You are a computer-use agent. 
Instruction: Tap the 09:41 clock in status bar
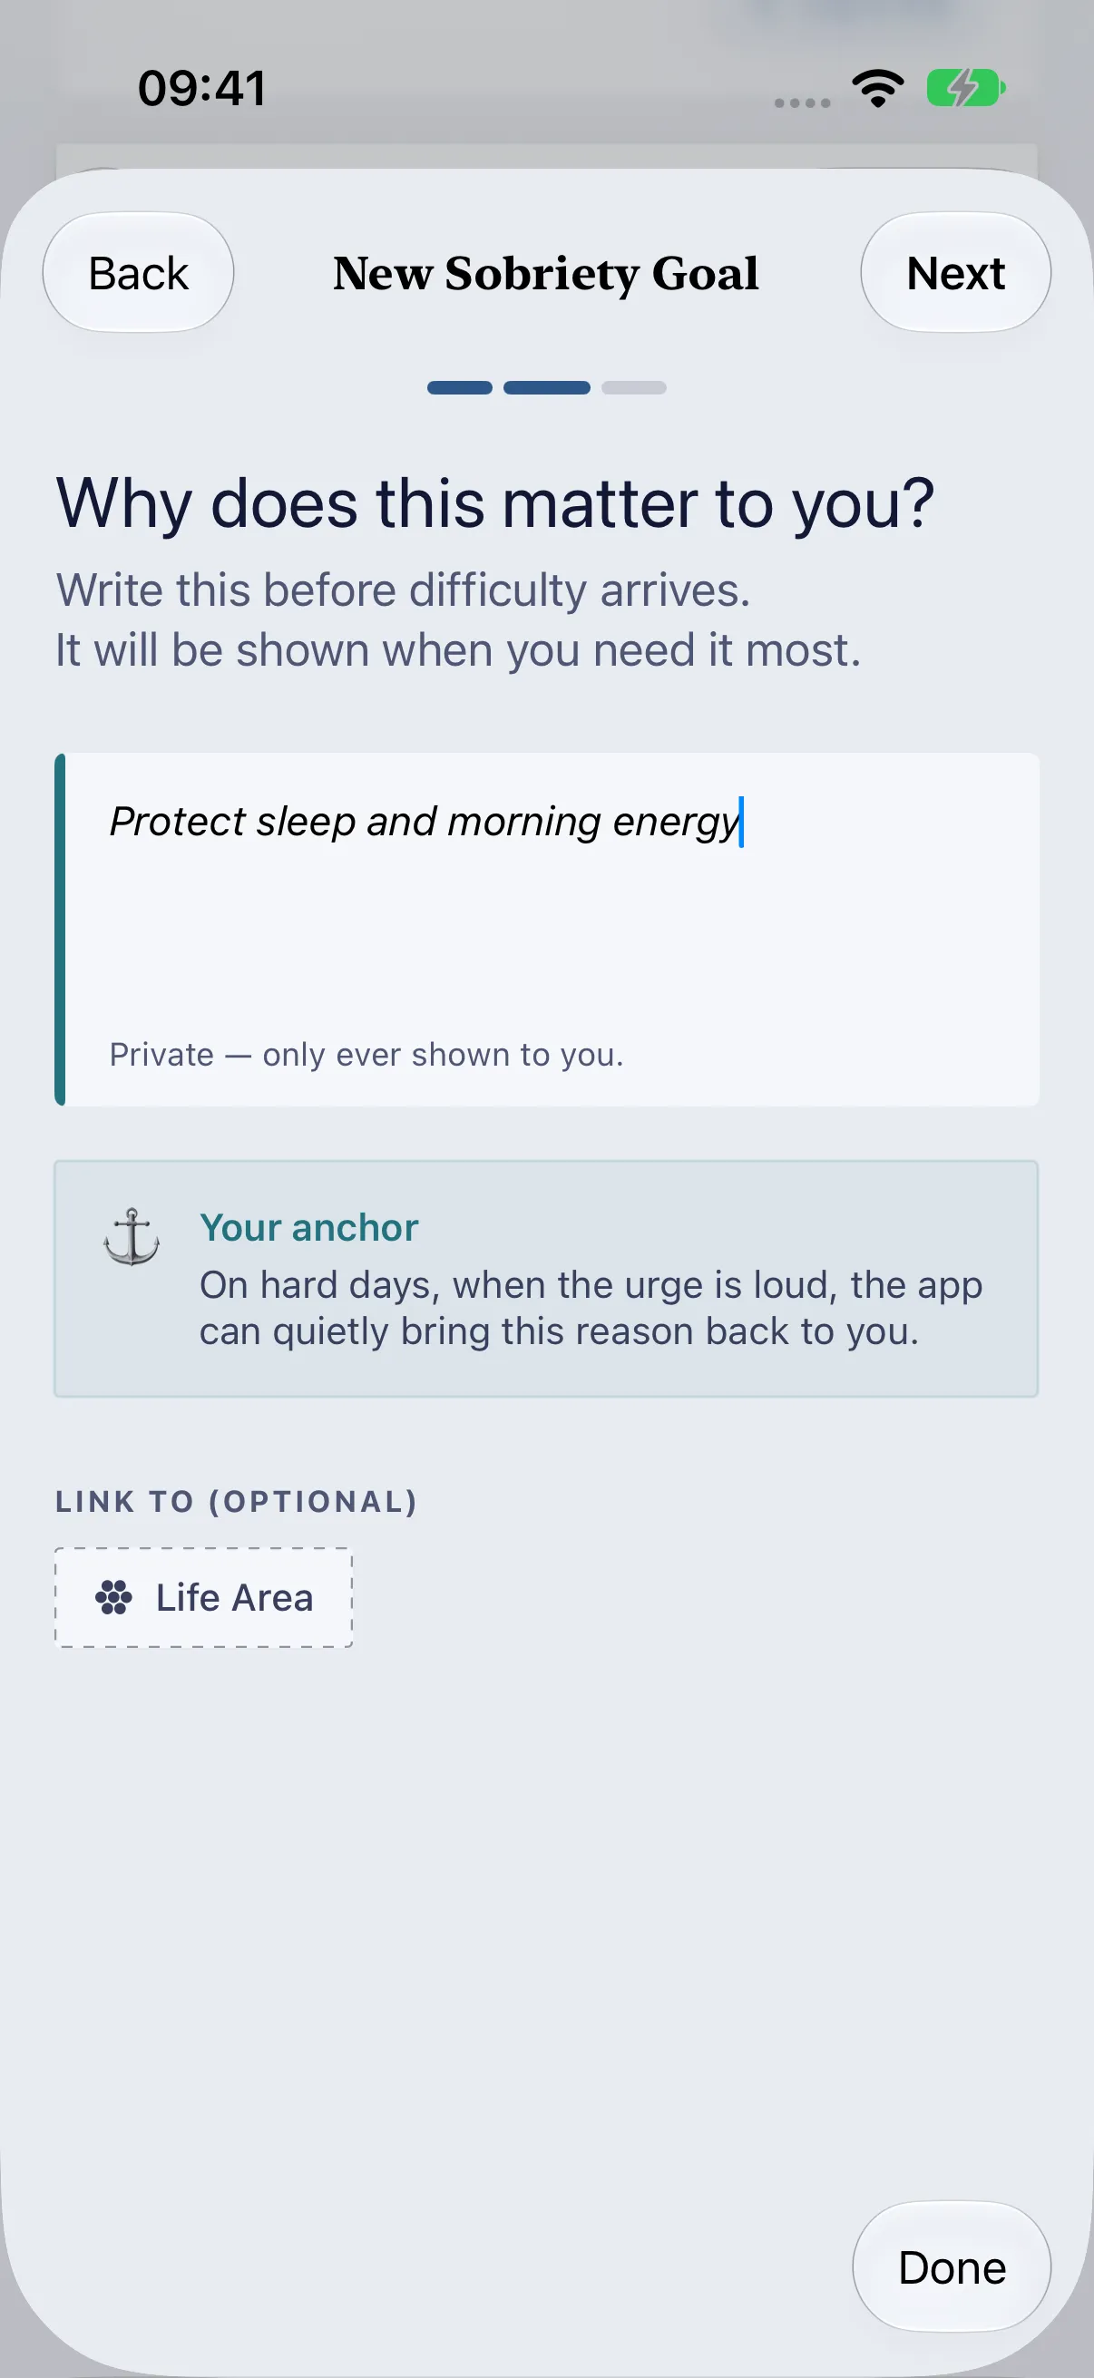coord(202,89)
